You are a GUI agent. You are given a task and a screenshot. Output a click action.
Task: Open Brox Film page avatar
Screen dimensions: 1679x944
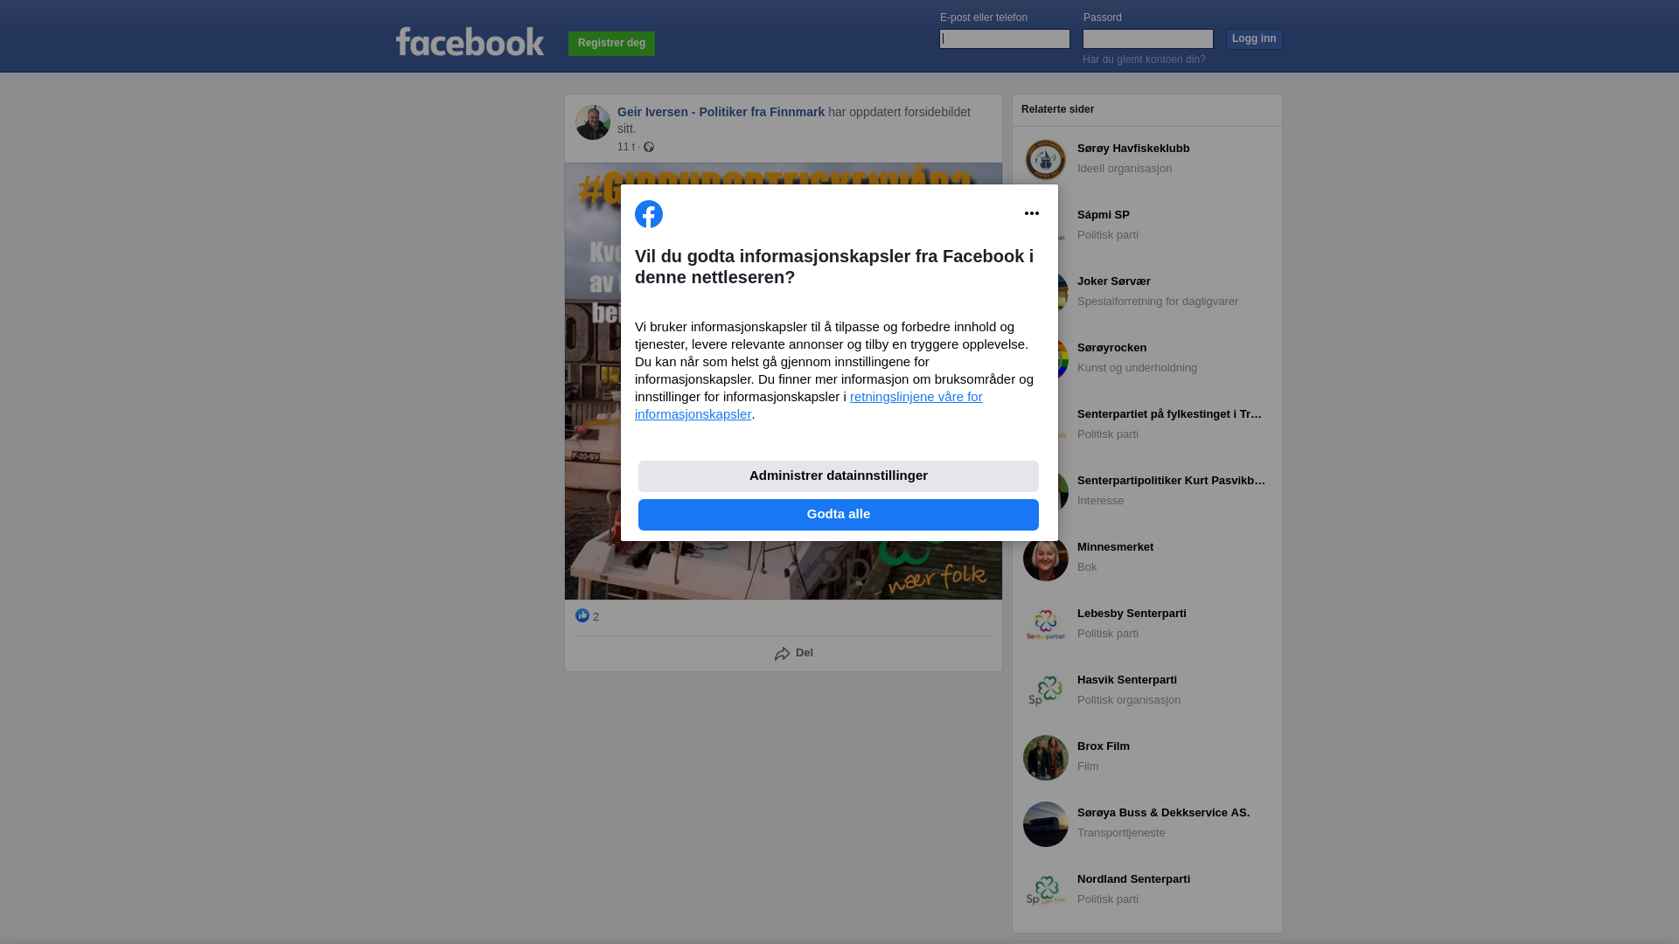pyautogui.click(x=1046, y=758)
